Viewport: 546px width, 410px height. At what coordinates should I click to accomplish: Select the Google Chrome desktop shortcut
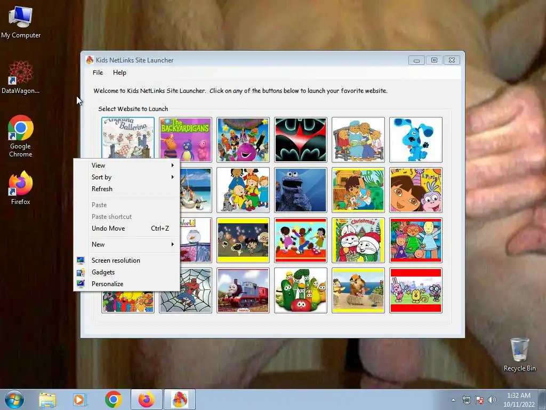click(x=21, y=136)
